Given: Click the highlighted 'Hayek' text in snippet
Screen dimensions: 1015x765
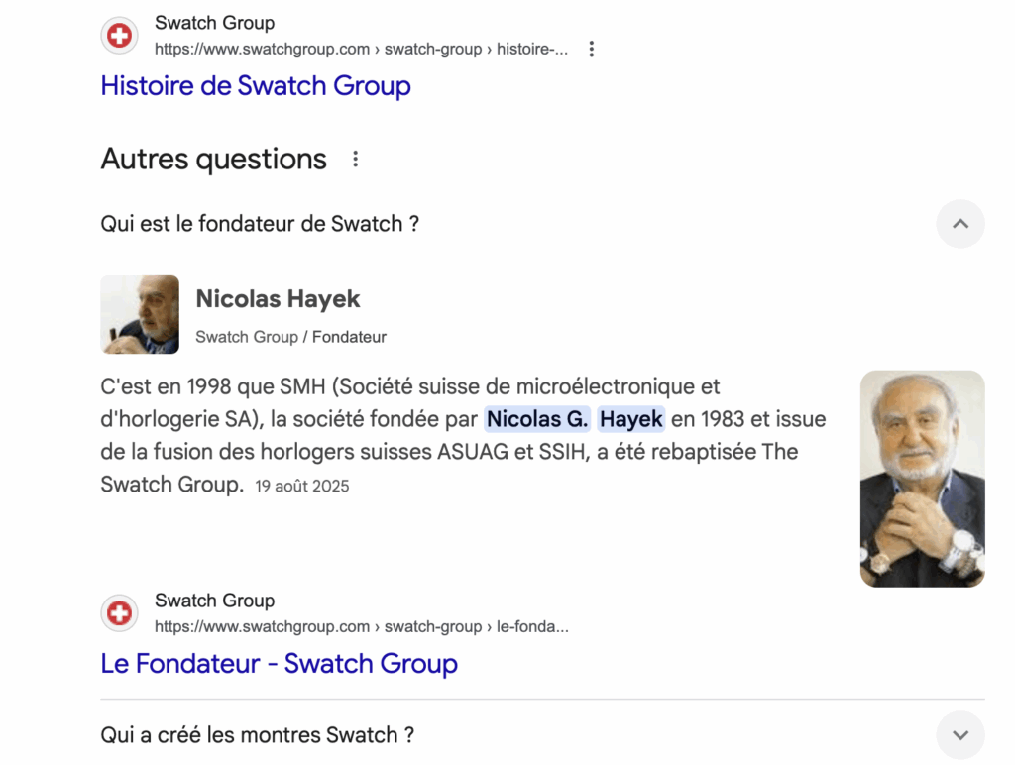Looking at the screenshot, I should (631, 419).
